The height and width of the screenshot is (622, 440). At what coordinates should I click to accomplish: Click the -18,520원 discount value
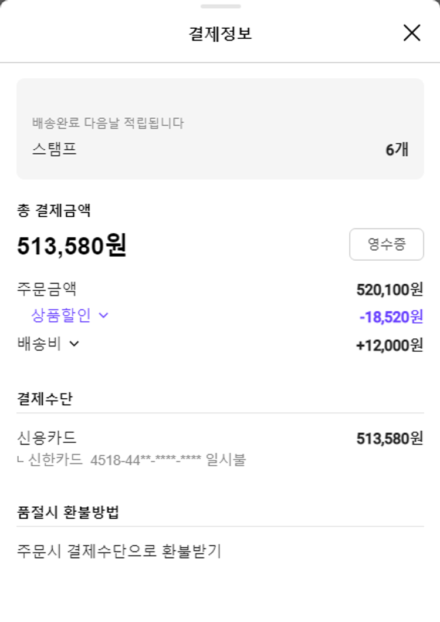[391, 317]
